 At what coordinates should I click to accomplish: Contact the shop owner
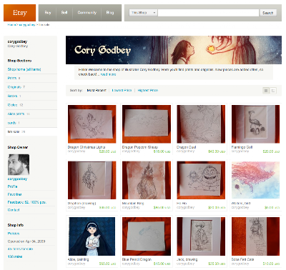tap(14, 210)
